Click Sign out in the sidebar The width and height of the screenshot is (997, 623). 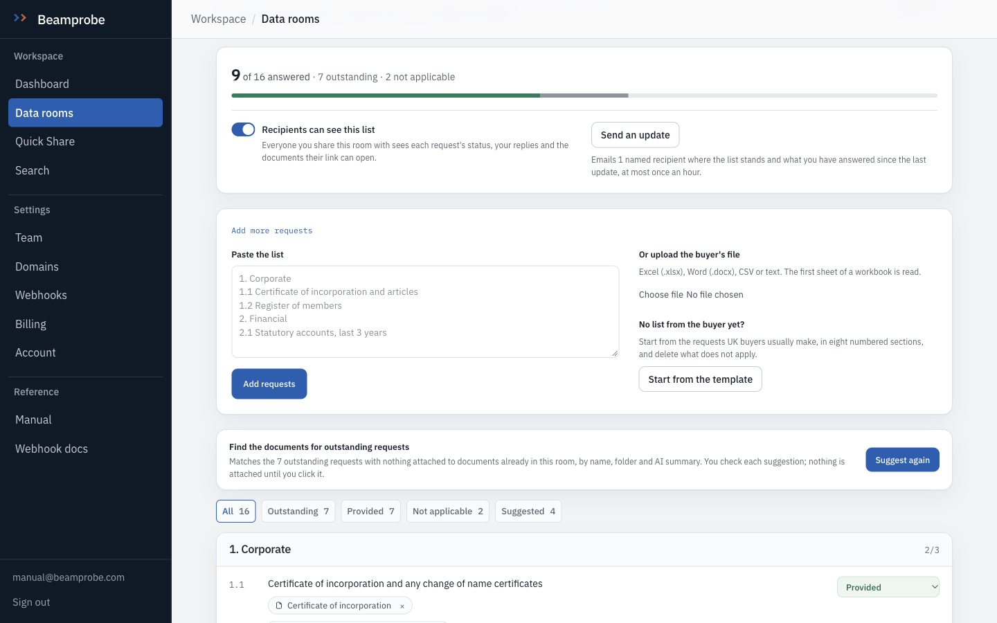point(31,602)
